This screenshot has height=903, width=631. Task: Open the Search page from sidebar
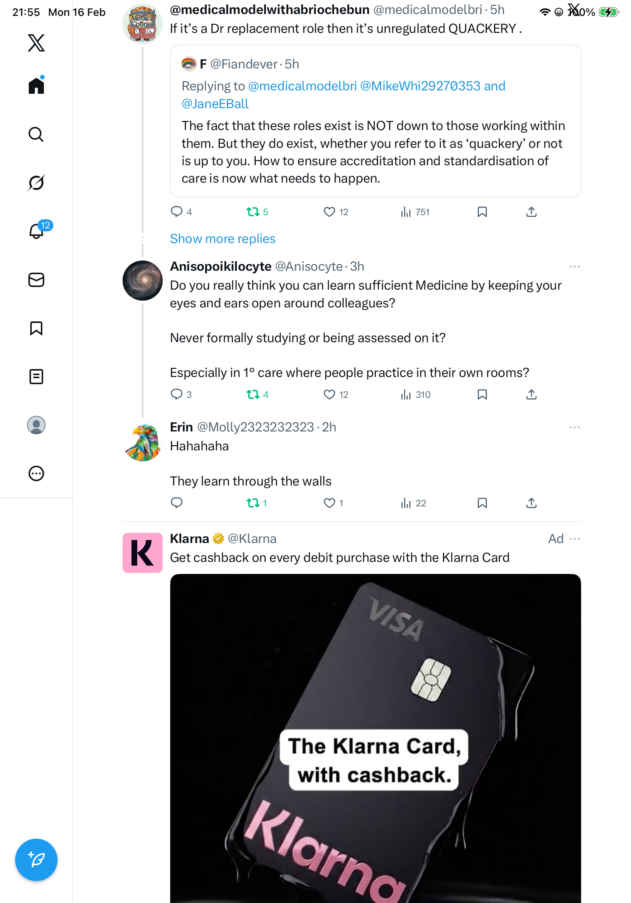pos(36,135)
